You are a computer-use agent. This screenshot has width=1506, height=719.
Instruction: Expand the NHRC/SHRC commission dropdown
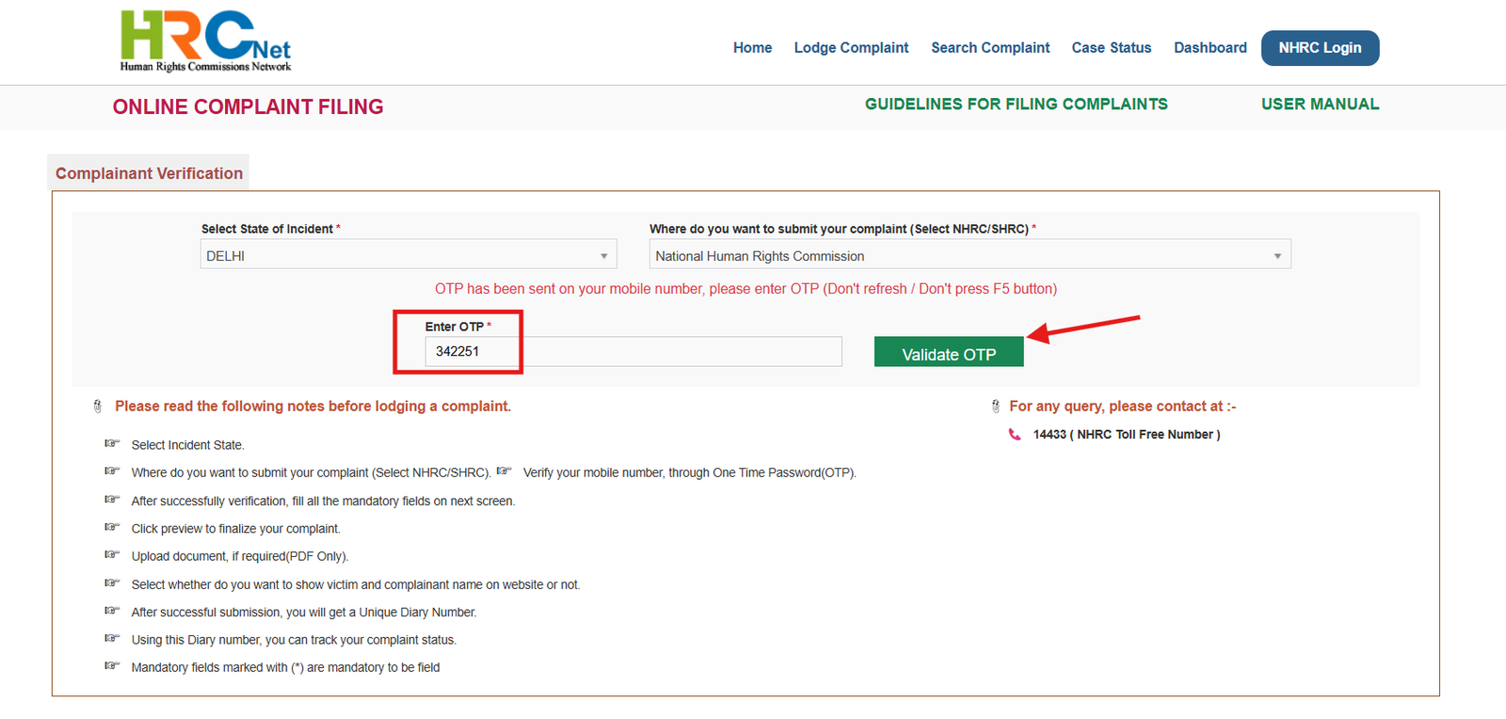click(x=969, y=255)
